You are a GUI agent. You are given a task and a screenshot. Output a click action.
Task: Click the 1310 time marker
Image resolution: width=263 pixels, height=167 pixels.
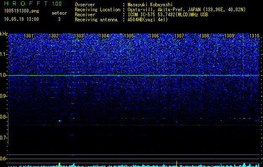[x=254, y=36]
